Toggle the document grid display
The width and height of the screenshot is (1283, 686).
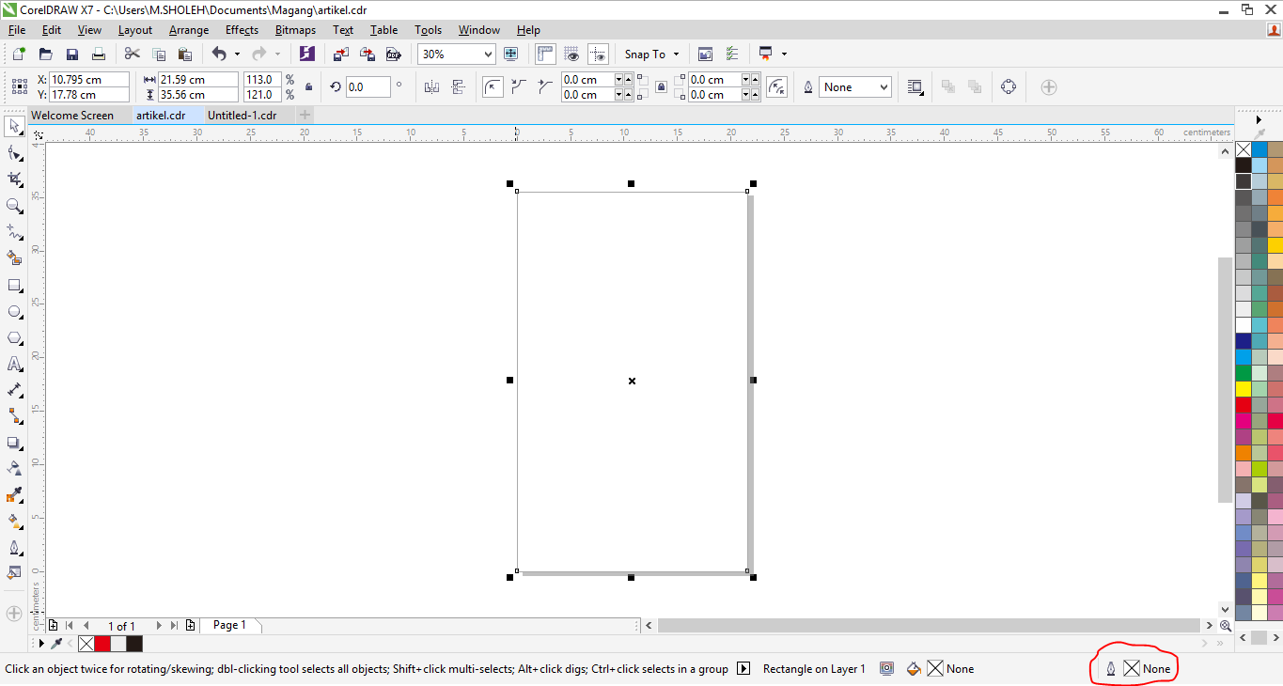coord(572,54)
